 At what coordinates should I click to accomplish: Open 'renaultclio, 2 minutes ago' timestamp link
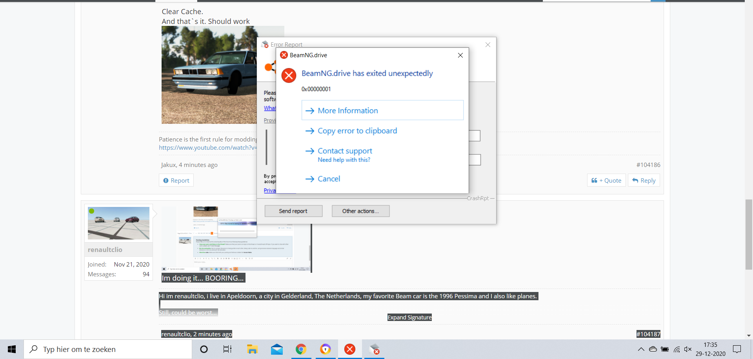pos(196,334)
